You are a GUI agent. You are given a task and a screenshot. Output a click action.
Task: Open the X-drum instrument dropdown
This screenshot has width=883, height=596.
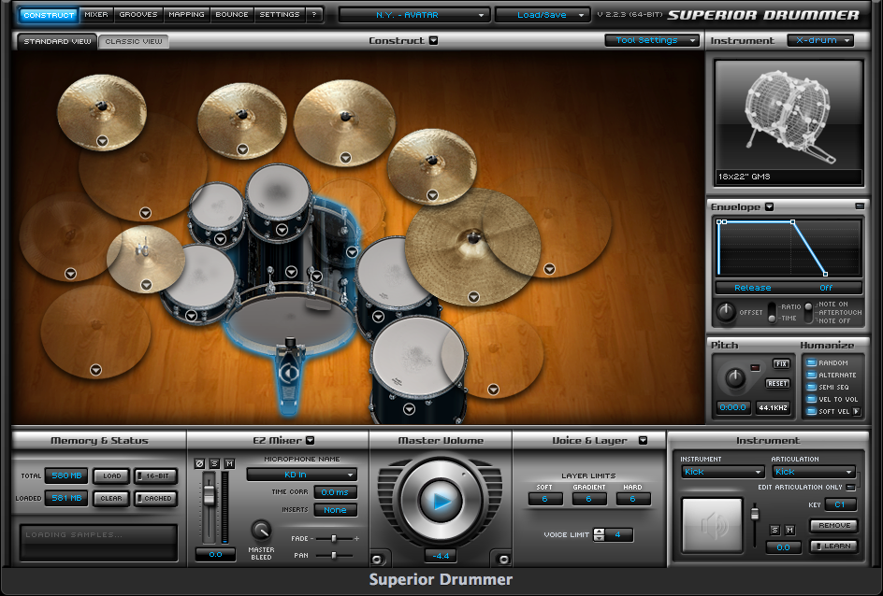point(820,40)
